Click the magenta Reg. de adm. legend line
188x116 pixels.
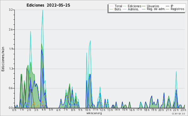pyautogui.click(x=144, y=9)
